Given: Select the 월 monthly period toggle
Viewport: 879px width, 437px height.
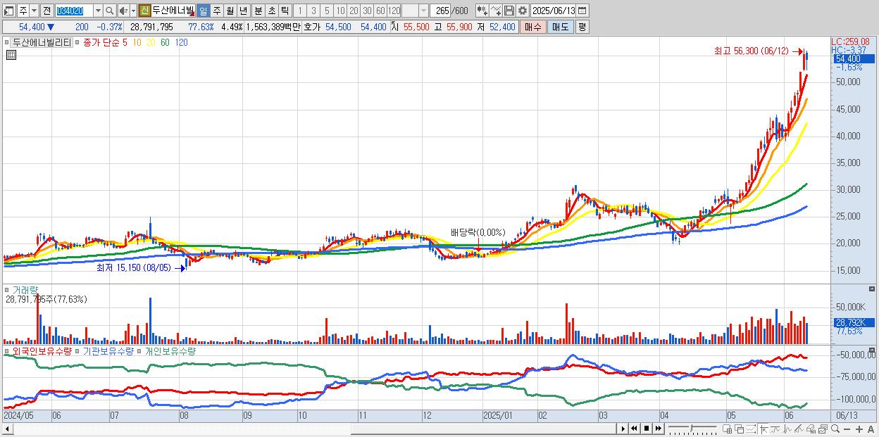Looking at the screenshot, I should pyautogui.click(x=230, y=11).
